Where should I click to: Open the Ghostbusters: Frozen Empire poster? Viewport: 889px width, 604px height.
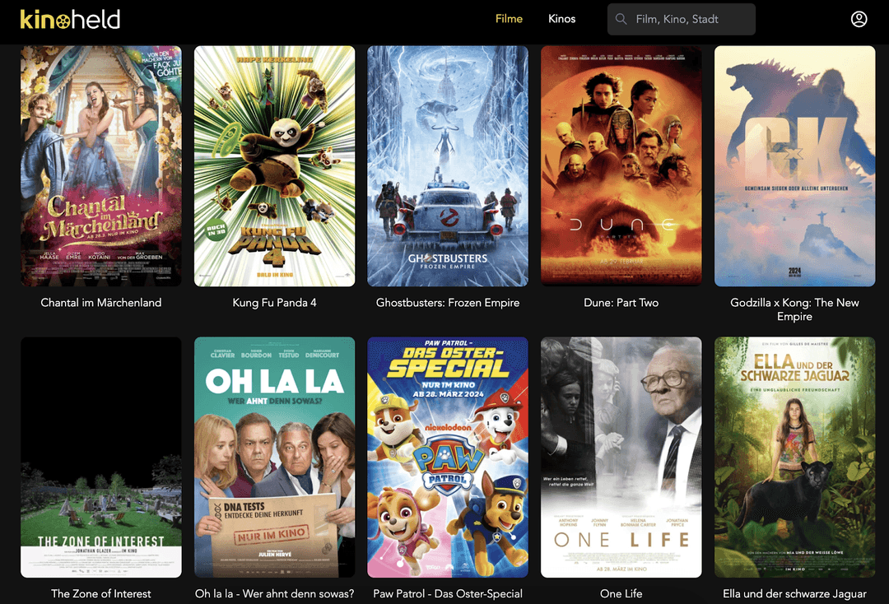click(448, 166)
